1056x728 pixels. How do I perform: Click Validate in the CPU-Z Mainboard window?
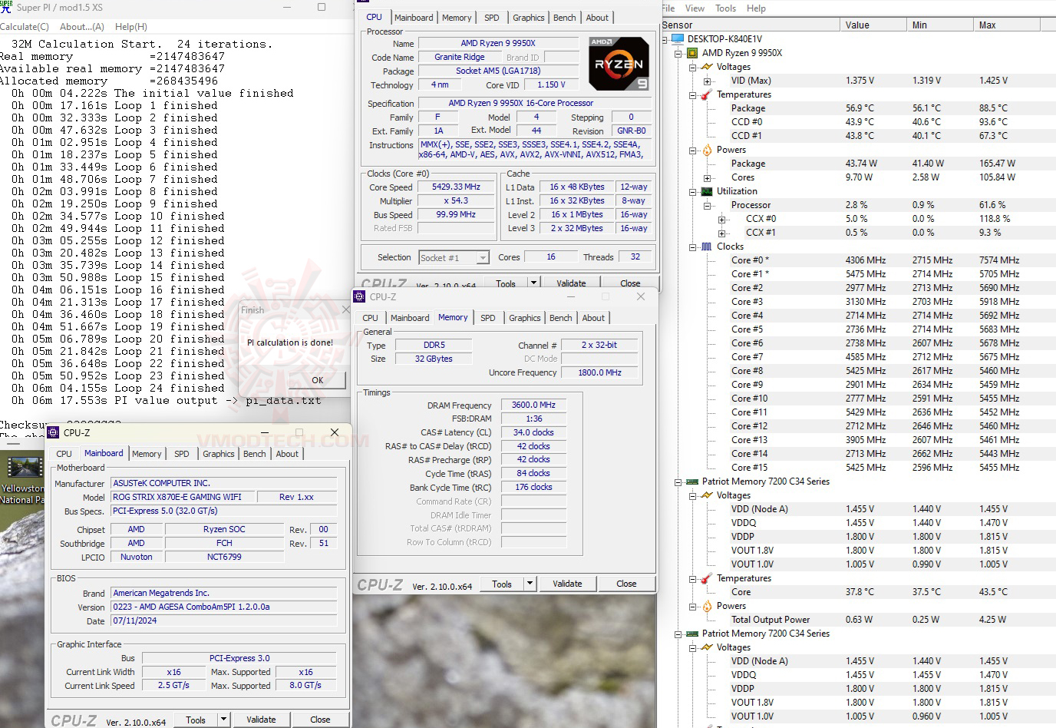tap(261, 720)
